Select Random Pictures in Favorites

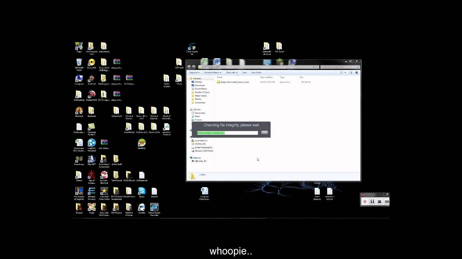point(200,92)
